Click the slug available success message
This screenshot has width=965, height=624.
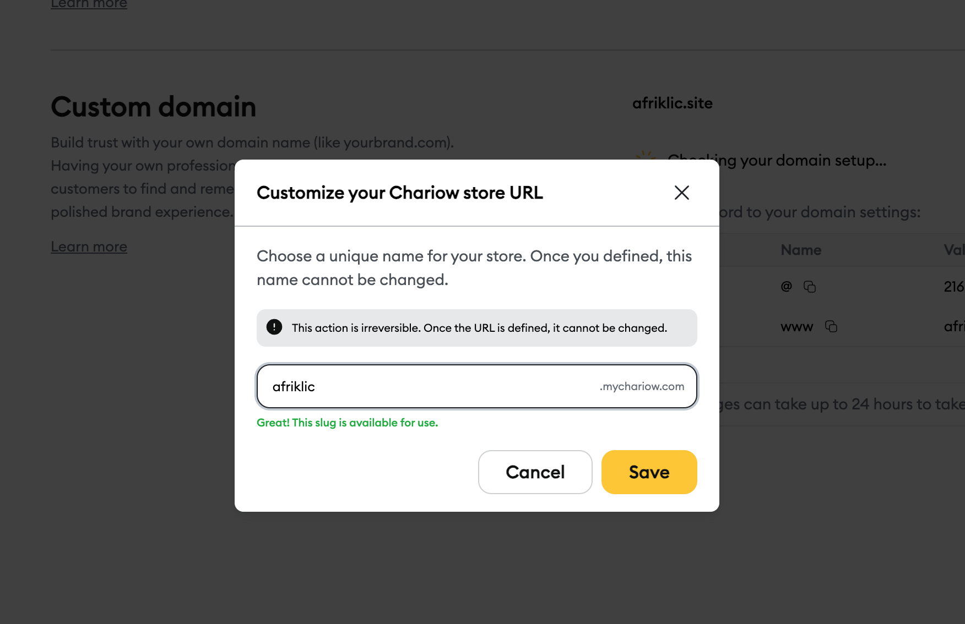(x=347, y=423)
